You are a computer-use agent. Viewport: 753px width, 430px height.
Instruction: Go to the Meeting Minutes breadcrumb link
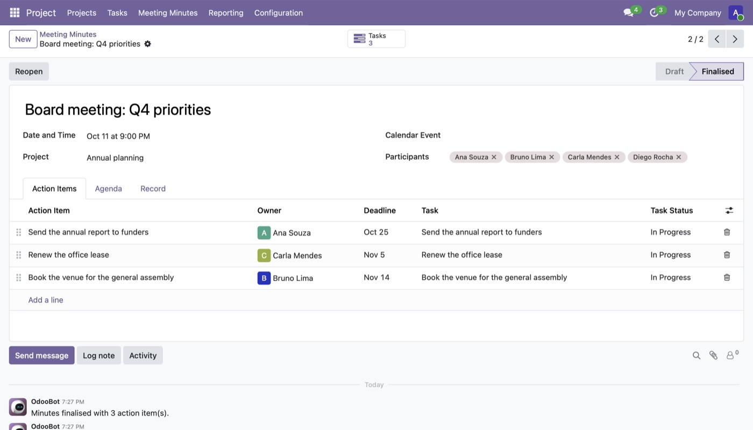pos(68,34)
